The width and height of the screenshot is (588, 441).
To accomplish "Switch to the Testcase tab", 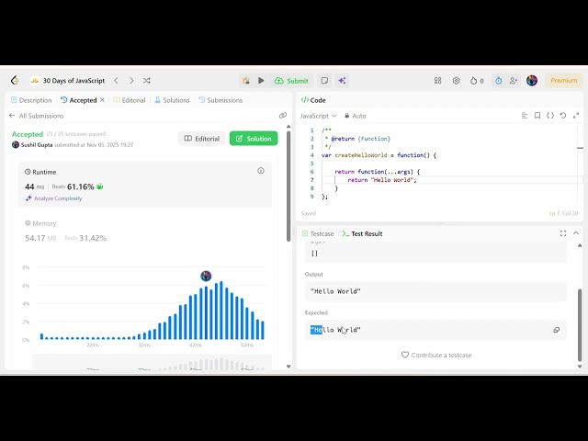I will tap(318, 233).
